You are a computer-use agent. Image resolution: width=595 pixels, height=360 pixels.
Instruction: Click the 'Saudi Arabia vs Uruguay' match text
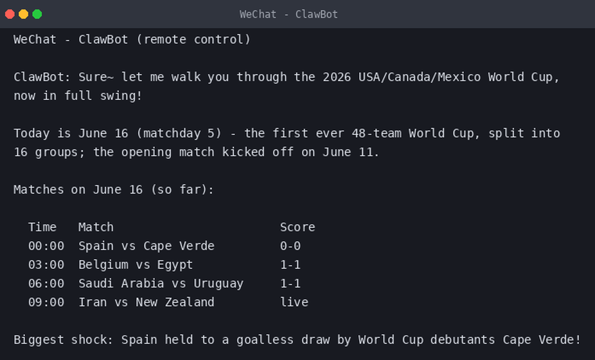click(x=161, y=284)
